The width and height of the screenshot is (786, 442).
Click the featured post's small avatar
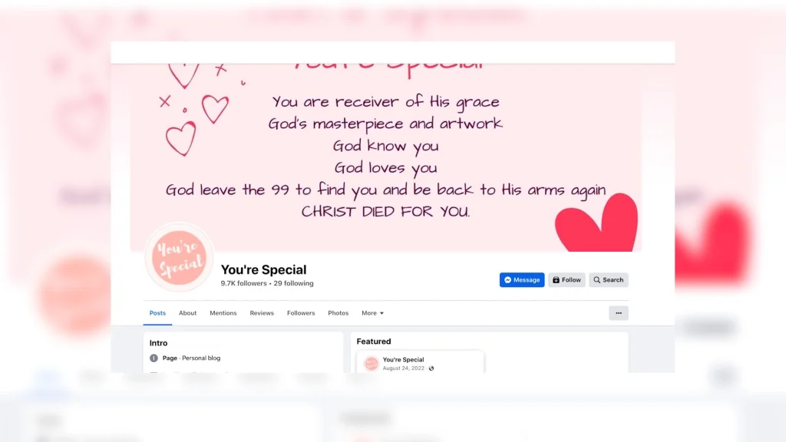371,363
